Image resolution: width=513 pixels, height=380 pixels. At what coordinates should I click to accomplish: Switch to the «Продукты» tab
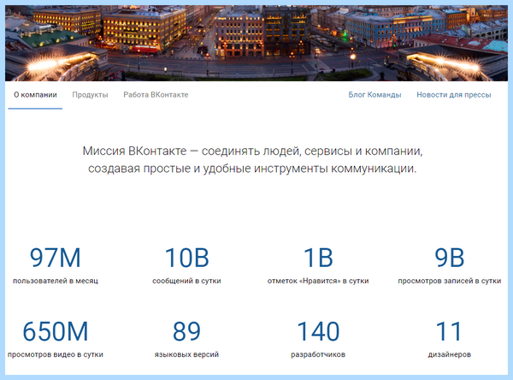pos(90,95)
